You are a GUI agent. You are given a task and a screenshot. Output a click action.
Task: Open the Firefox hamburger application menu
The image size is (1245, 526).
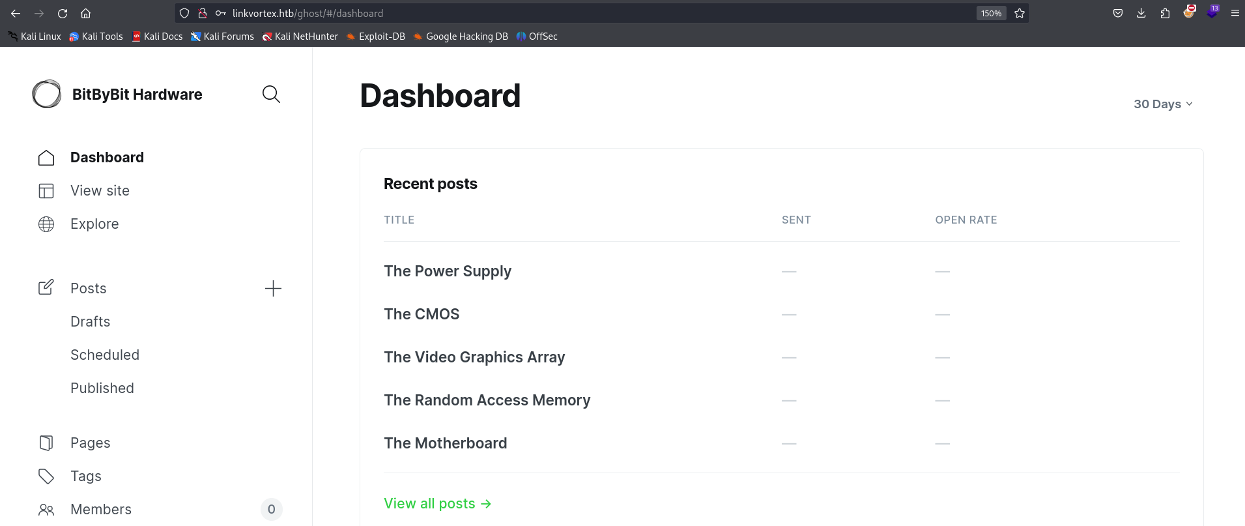[1235, 13]
